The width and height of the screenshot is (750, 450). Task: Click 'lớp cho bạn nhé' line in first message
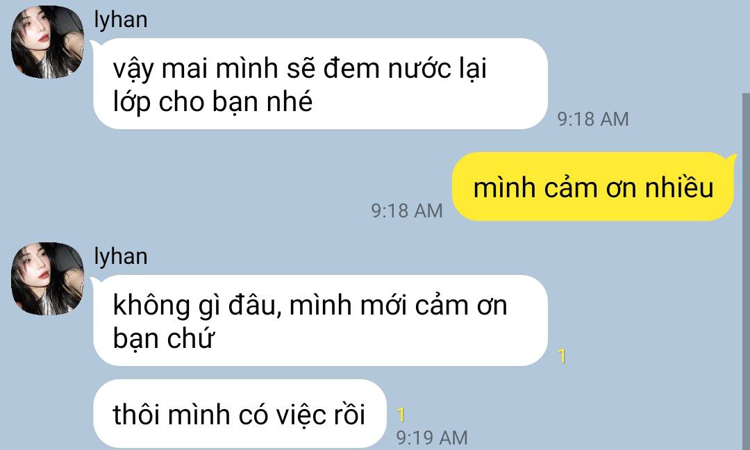(212, 102)
